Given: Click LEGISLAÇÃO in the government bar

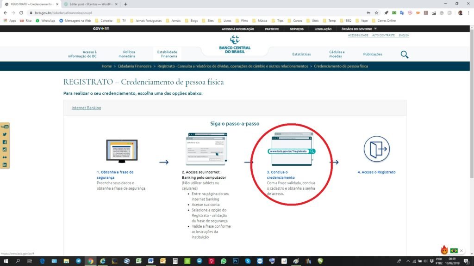Looking at the screenshot, I should pyautogui.click(x=323, y=29).
